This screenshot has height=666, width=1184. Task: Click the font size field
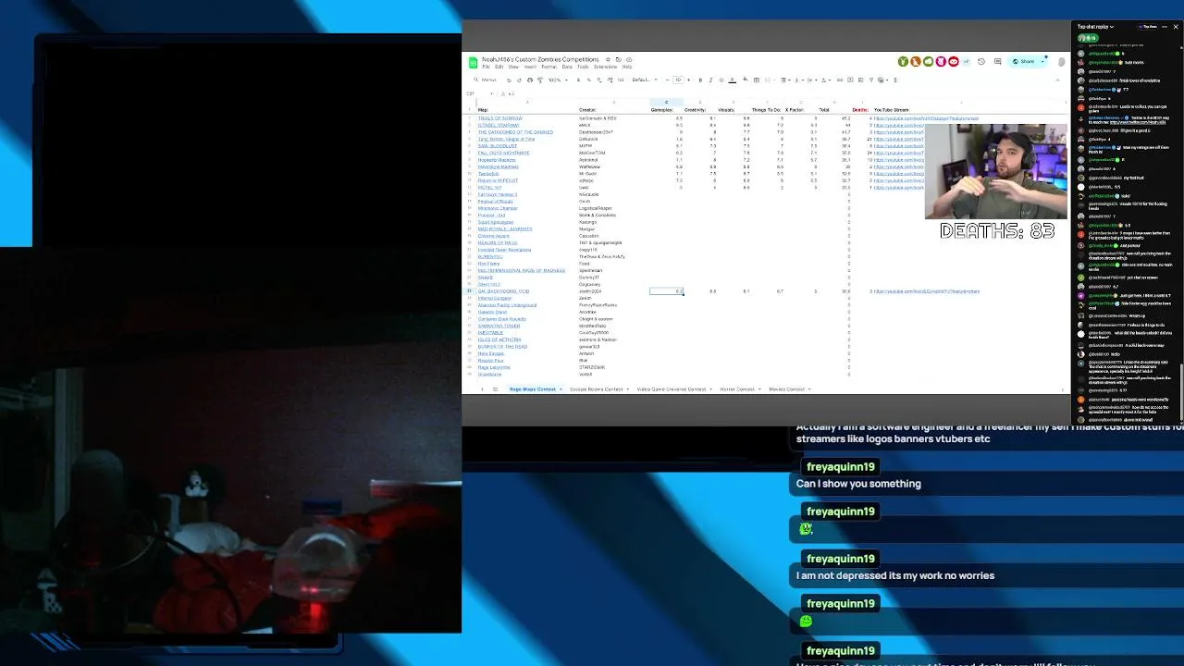(677, 80)
